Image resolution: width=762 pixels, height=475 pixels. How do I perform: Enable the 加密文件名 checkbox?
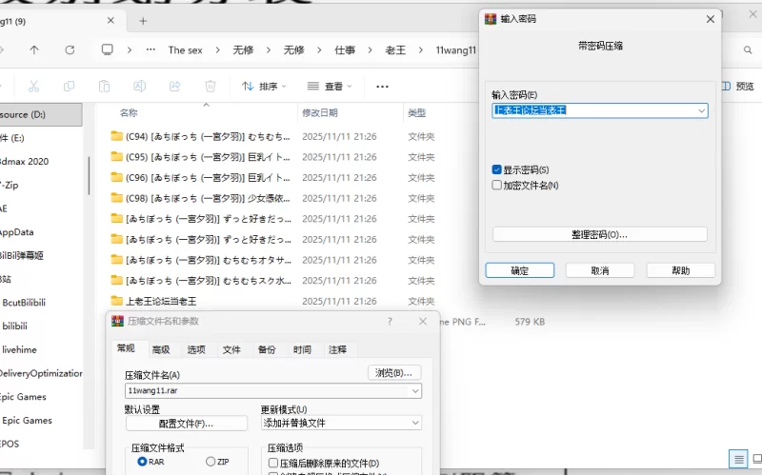point(497,185)
